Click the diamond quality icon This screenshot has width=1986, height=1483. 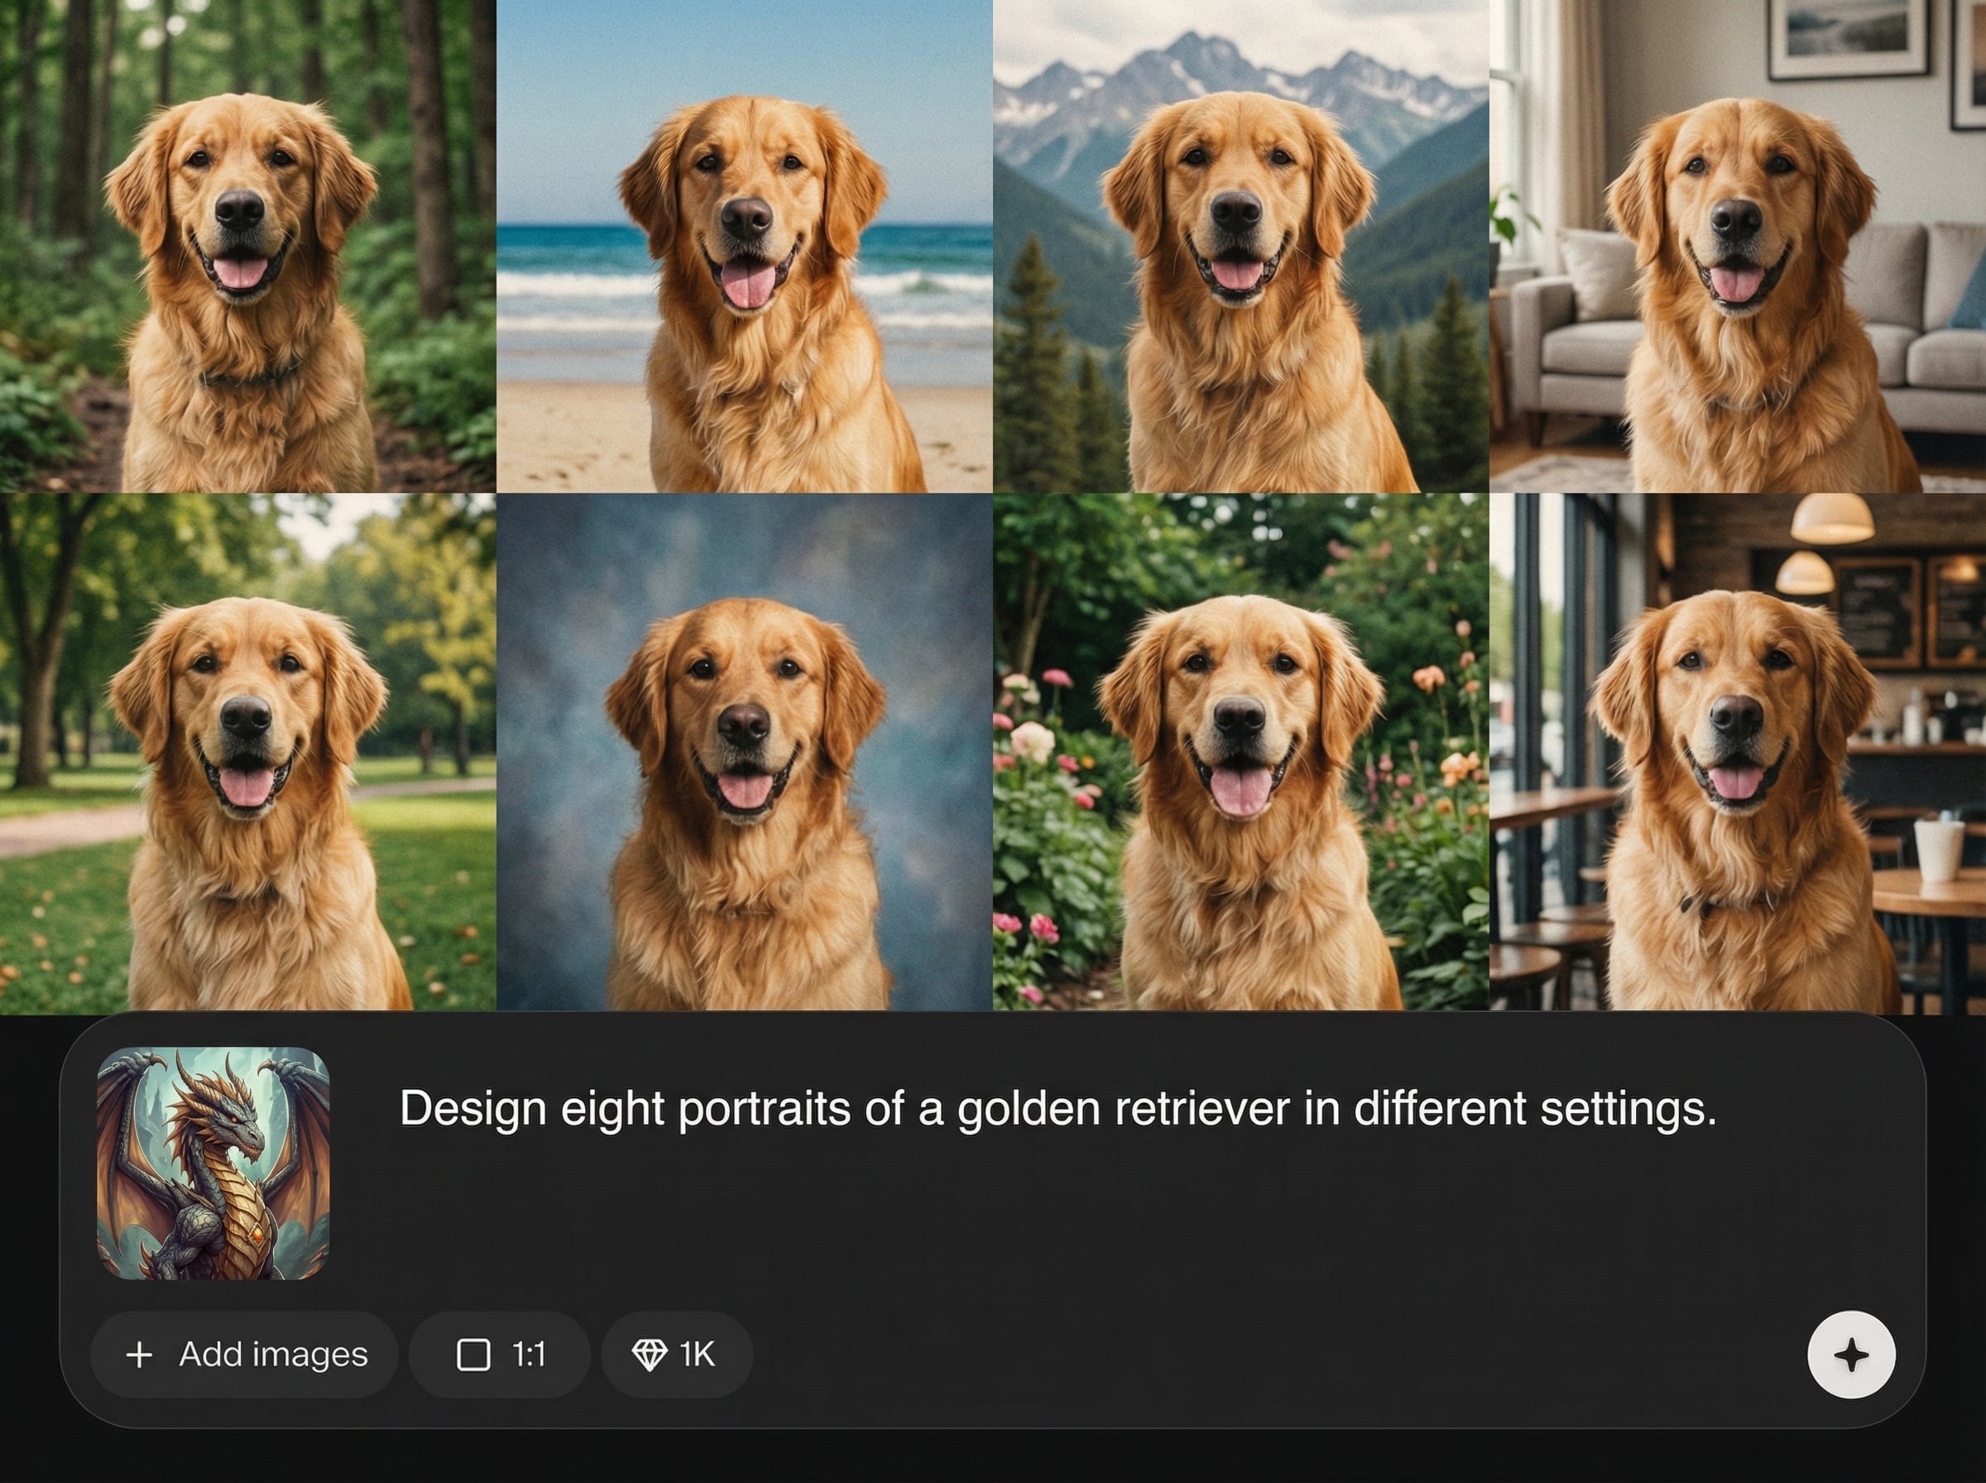(649, 1355)
